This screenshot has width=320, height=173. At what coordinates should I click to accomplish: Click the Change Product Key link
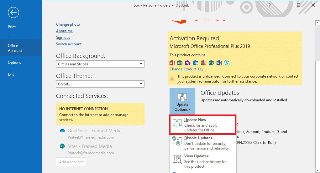click(x=186, y=69)
